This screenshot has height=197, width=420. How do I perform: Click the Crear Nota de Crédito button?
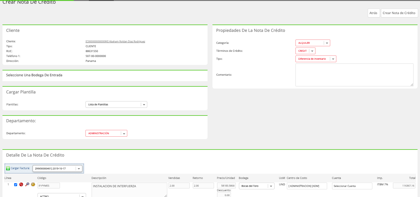coord(399,13)
